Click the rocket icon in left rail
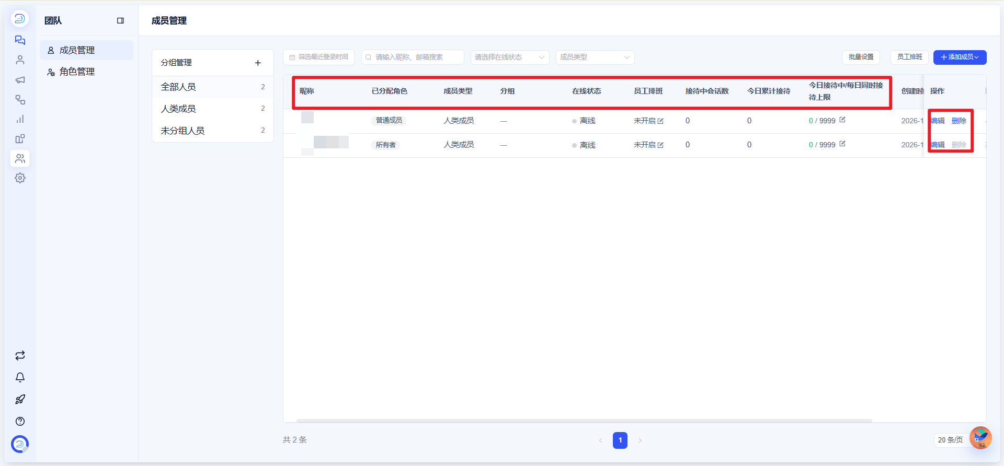 click(20, 400)
